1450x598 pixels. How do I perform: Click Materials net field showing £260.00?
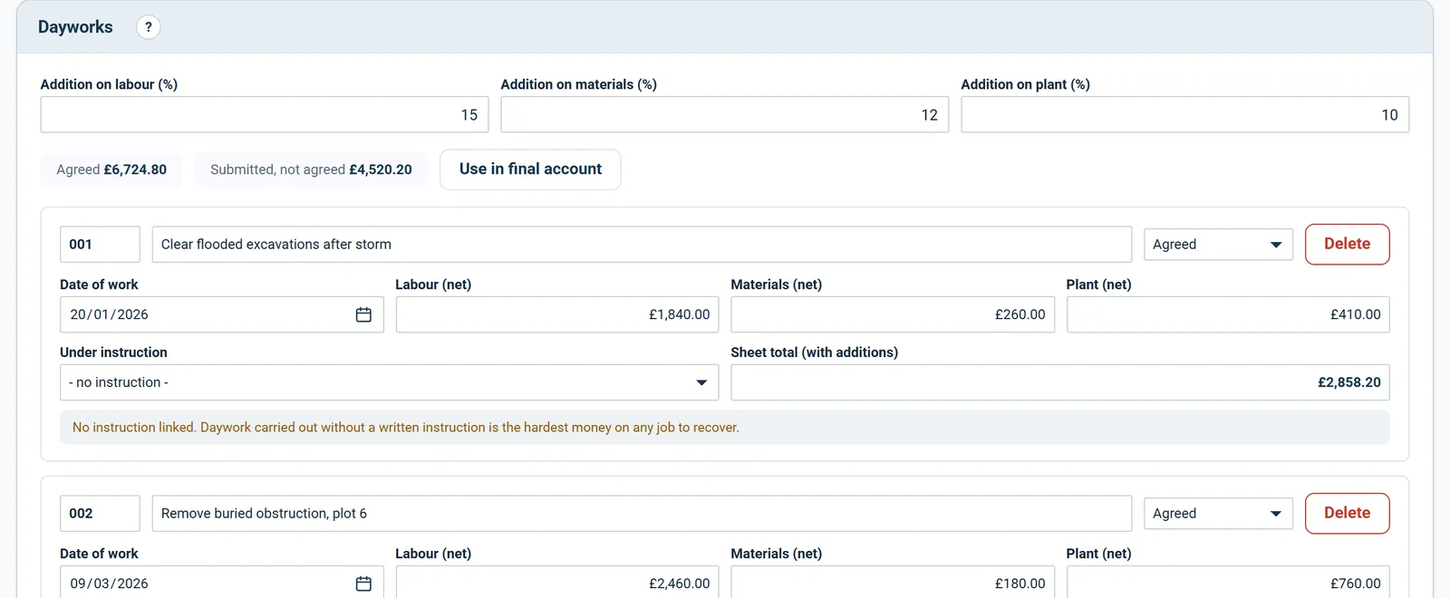[893, 314]
